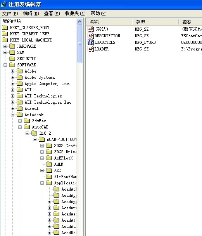Select the HKEY_CURRENT_USER tree item
The height and width of the screenshot is (236, 202).
[30, 34]
